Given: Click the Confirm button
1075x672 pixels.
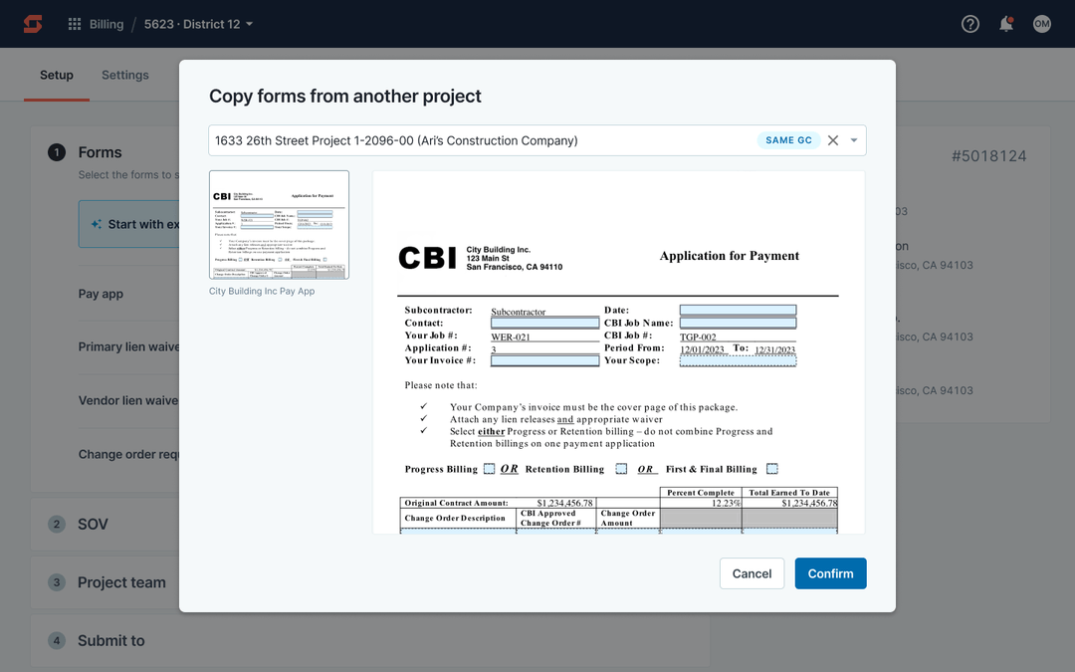Looking at the screenshot, I should [830, 573].
